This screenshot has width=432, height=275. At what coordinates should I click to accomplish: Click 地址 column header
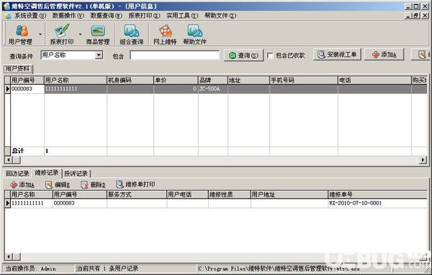coord(249,80)
